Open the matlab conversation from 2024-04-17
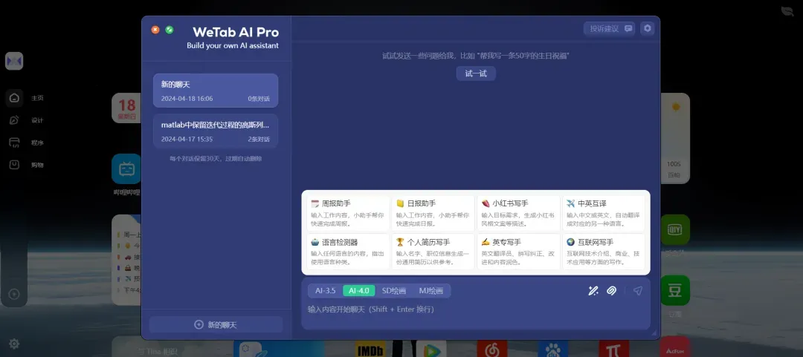 pyautogui.click(x=216, y=131)
